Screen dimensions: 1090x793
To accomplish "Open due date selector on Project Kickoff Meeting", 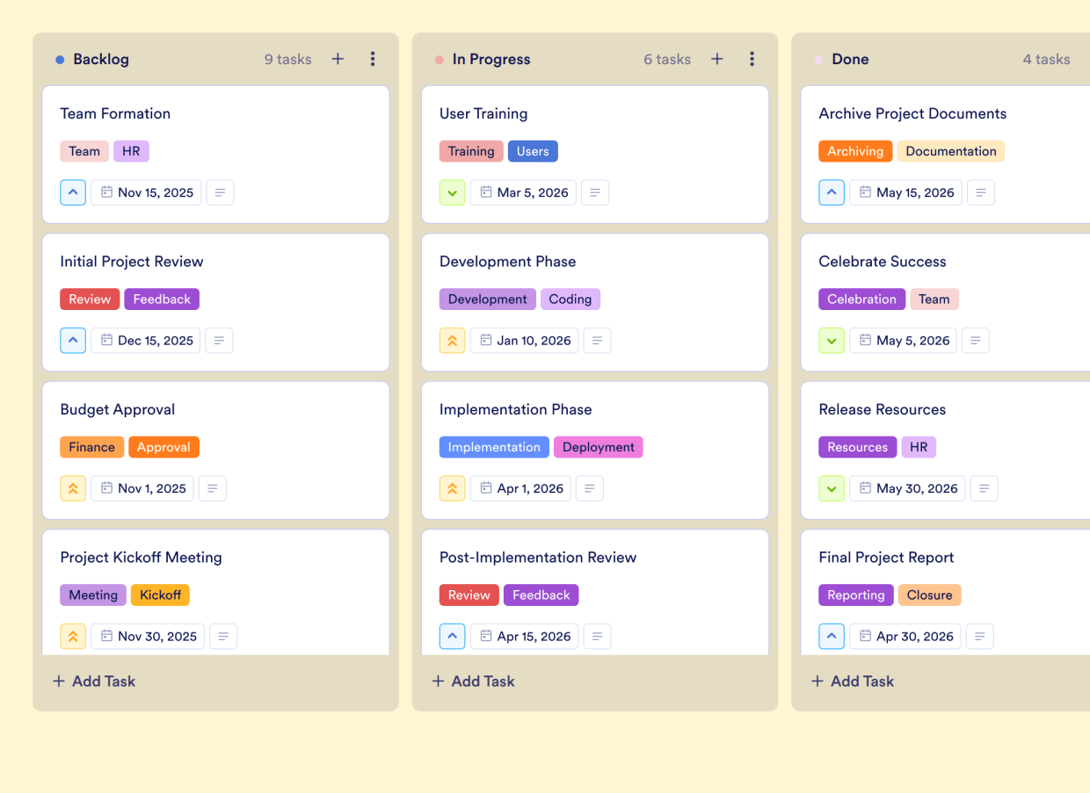I will coord(148,636).
